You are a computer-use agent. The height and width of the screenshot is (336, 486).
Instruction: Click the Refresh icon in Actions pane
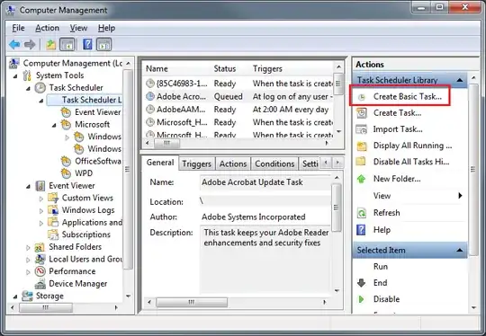pyautogui.click(x=362, y=213)
